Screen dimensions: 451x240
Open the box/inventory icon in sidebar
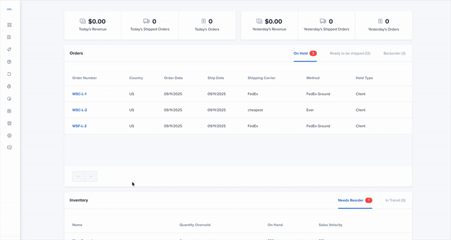tap(9, 62)
